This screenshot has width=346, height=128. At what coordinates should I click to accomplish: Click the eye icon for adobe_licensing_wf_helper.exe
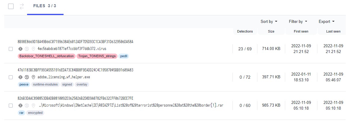point(20,77)
